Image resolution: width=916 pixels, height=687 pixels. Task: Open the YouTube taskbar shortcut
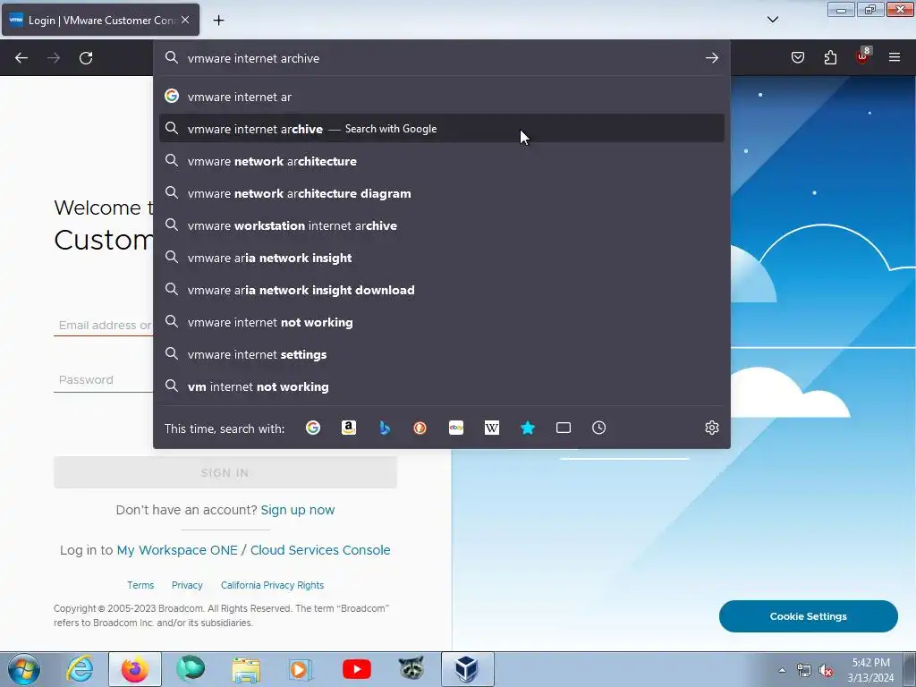(356, 669)
